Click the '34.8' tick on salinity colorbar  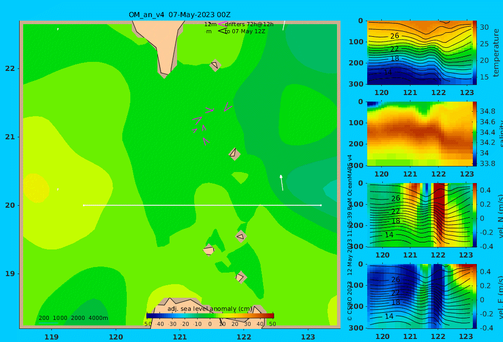click(x=487, y=111)
